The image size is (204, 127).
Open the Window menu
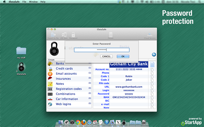coord(33,2)
